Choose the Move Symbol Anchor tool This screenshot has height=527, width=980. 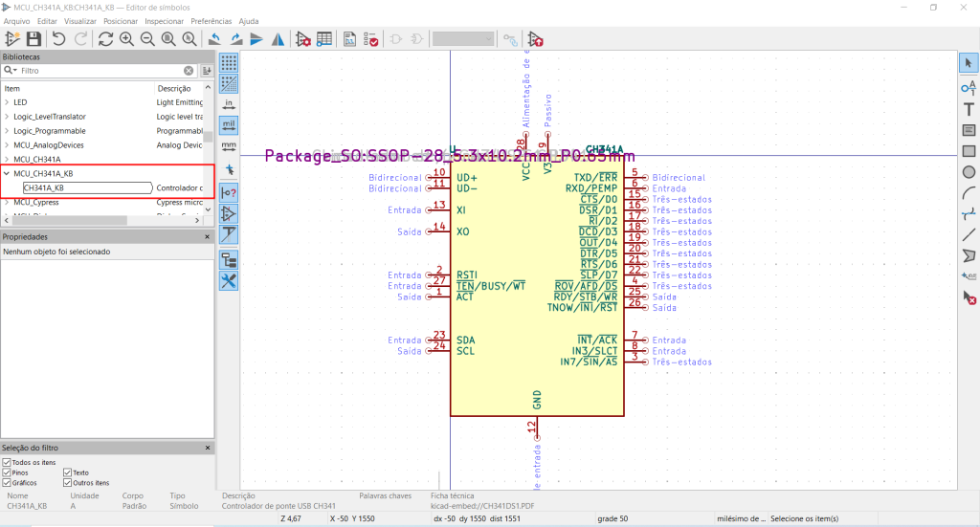click(x=969, y=276)
